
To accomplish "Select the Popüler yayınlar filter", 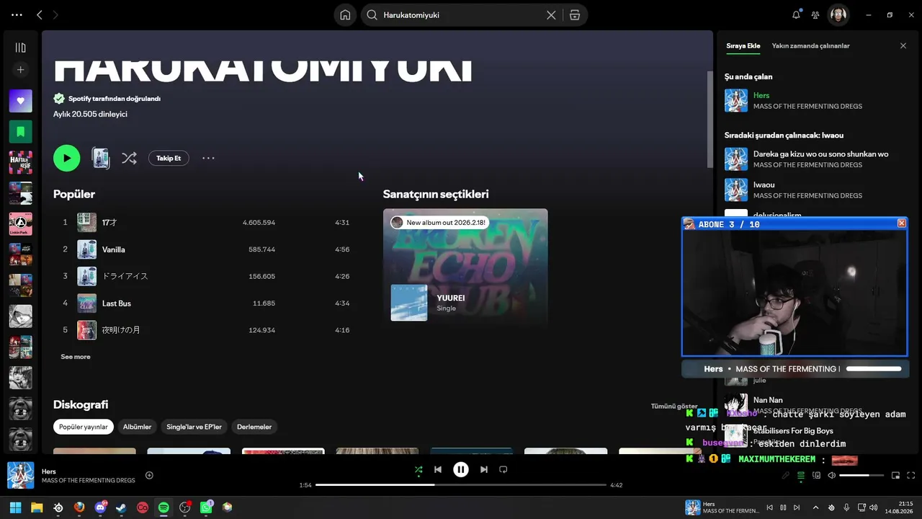I will pos(84,427).
